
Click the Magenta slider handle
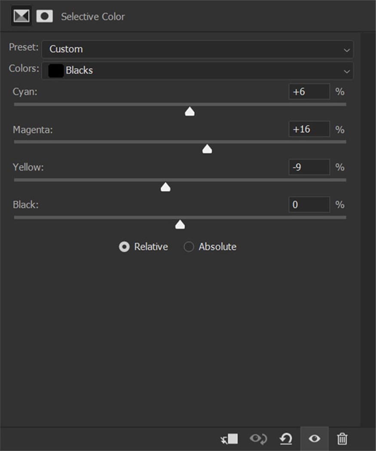click(x=207, y=149)
